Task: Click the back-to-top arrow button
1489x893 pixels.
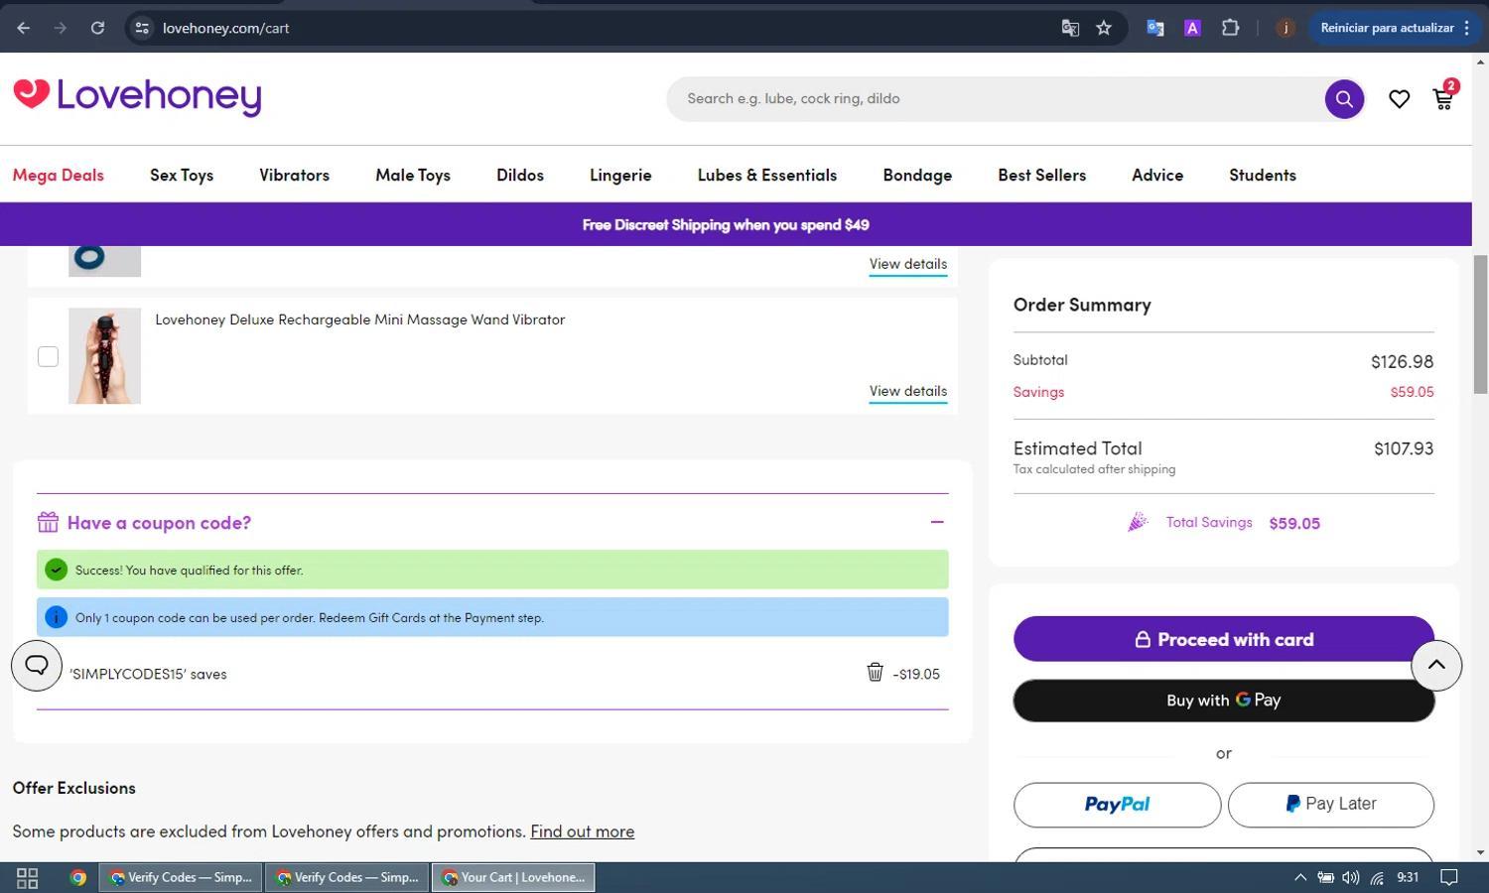Action: pyautogui.click(x=1436, y=665)
